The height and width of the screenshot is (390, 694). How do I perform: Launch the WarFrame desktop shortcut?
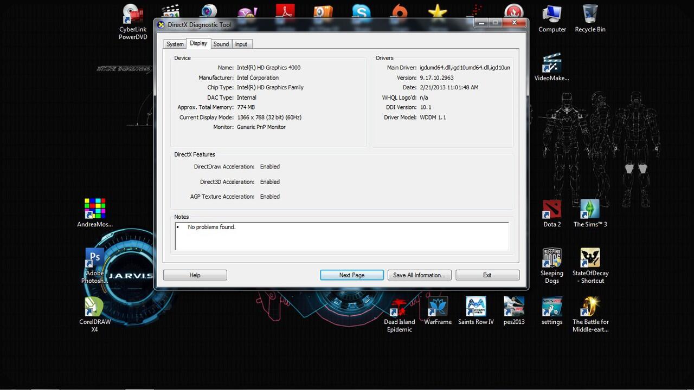click(438, 311)
